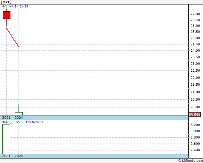Click the red moving average line
This screenshot has height=163, width=203.
[13, 38]
